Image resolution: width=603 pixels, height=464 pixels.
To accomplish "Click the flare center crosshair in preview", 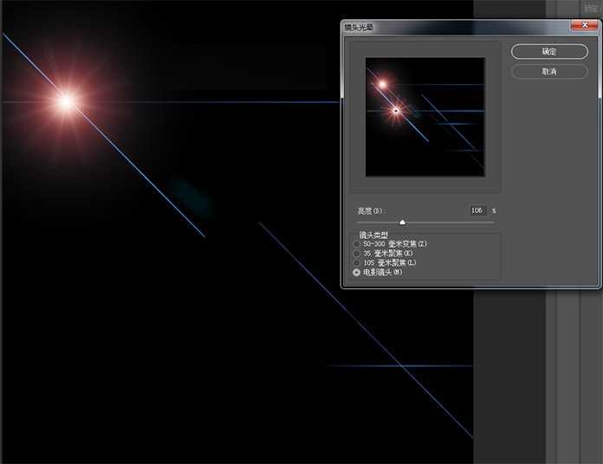I will (x=396, y=111).
